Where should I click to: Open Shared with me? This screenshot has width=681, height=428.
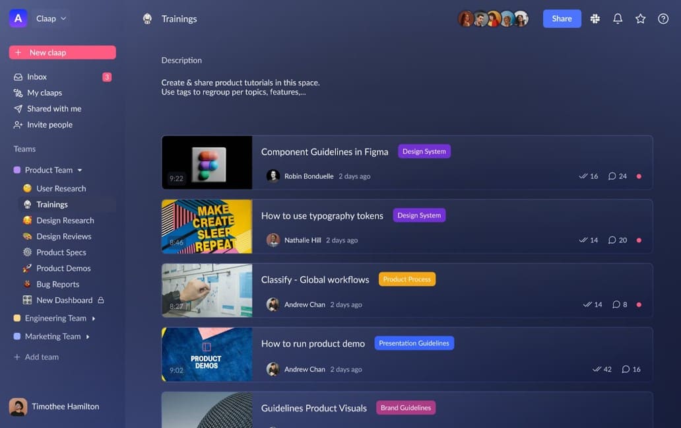62,108
